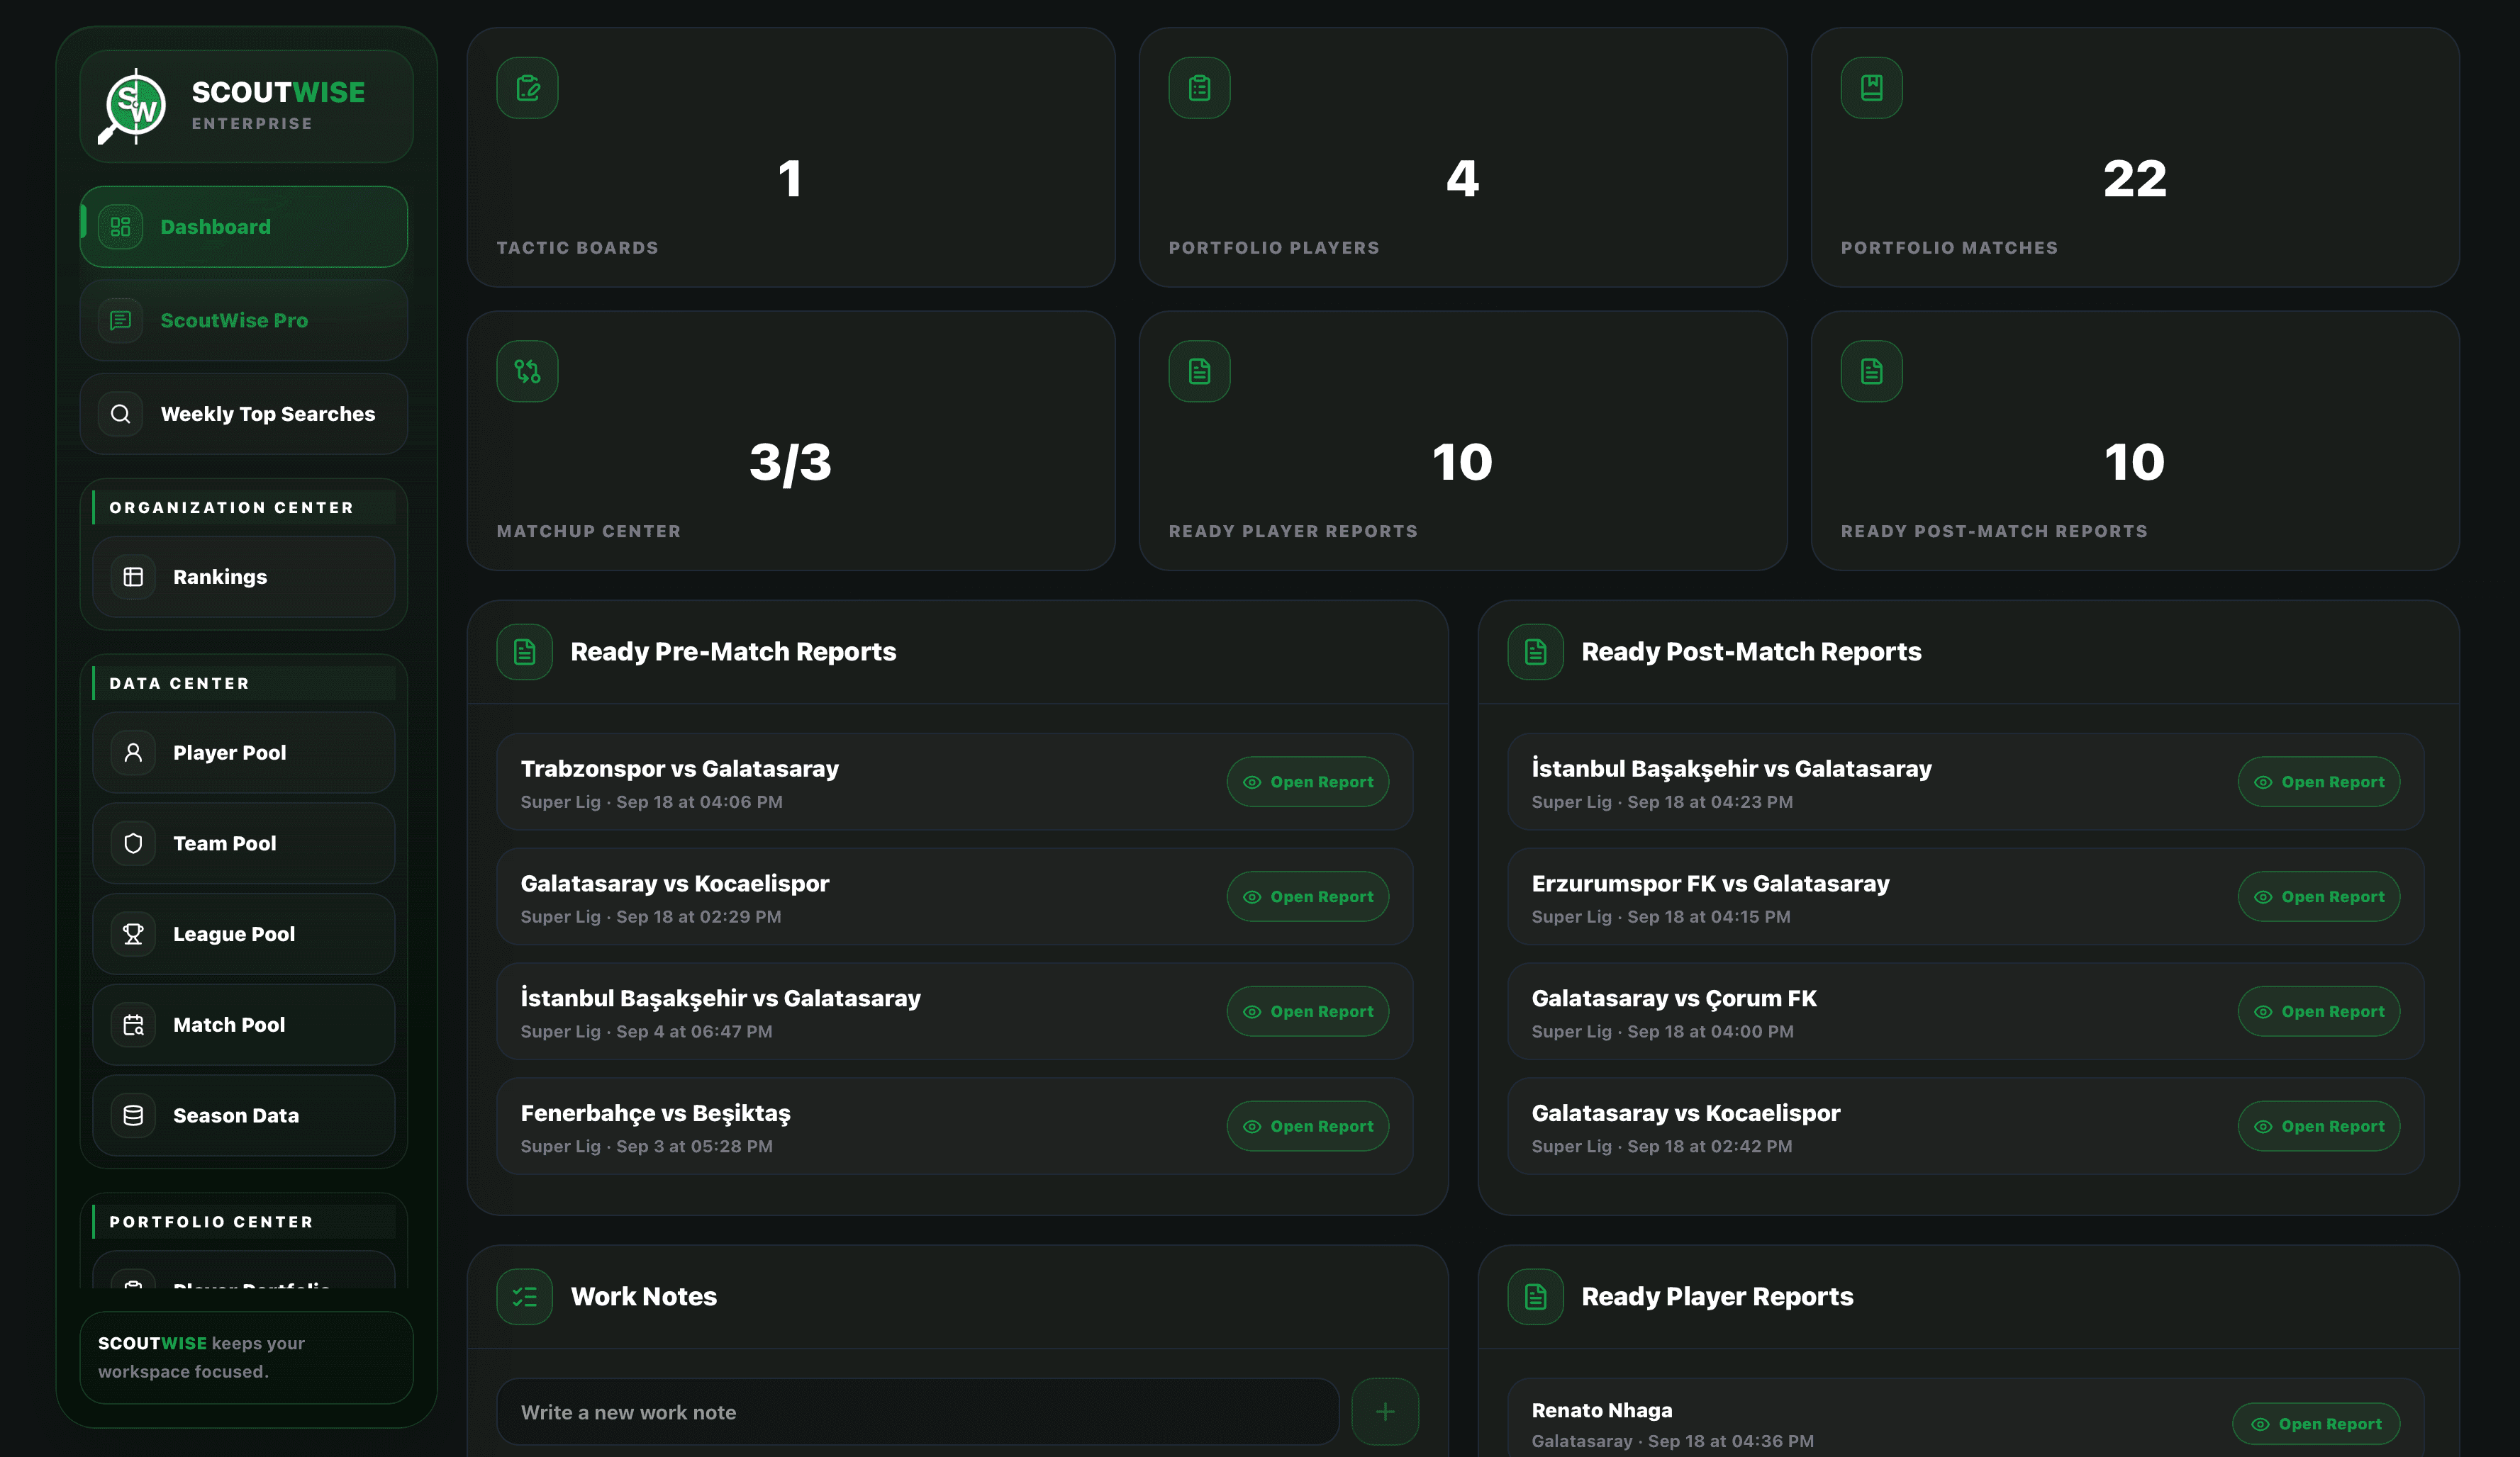Viewport: 2520px width, 1457px height.
Task: Open Report for Renato Nhaga
Action: pyautogui.click(x=2316, y=1424)
